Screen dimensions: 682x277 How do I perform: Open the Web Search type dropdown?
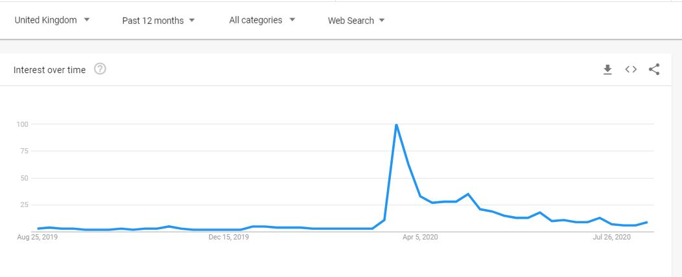[x=356, y=21]
